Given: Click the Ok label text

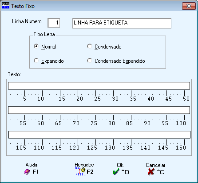Looking at the screenshot, I should [120, 165].
